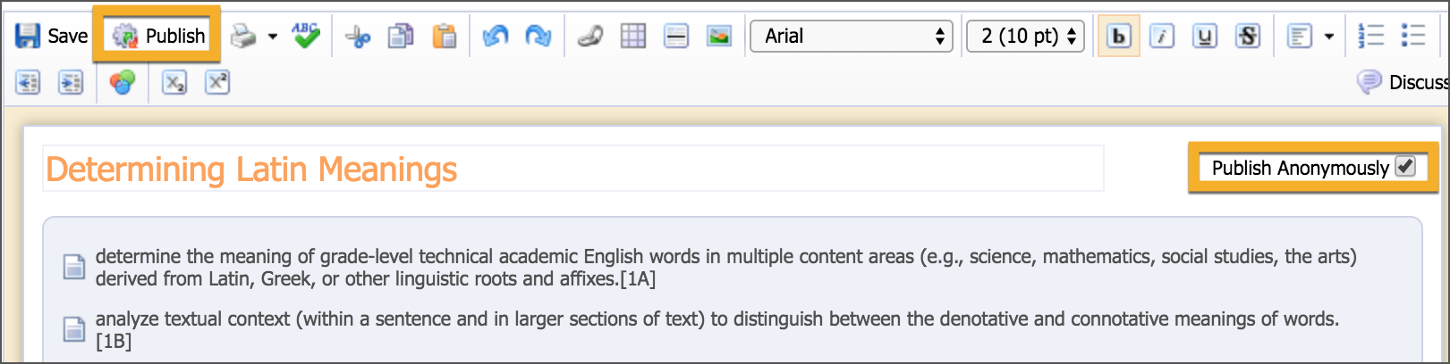Toggle bold formatting off
The image size is (1450, 364).
(x=1118, y=37)
